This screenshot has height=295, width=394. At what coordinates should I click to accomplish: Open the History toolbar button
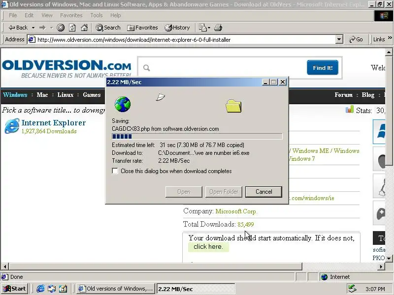177,28
